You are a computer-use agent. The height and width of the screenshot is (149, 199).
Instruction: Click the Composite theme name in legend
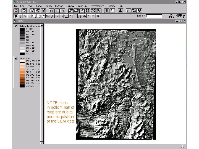tap(25, 58)
